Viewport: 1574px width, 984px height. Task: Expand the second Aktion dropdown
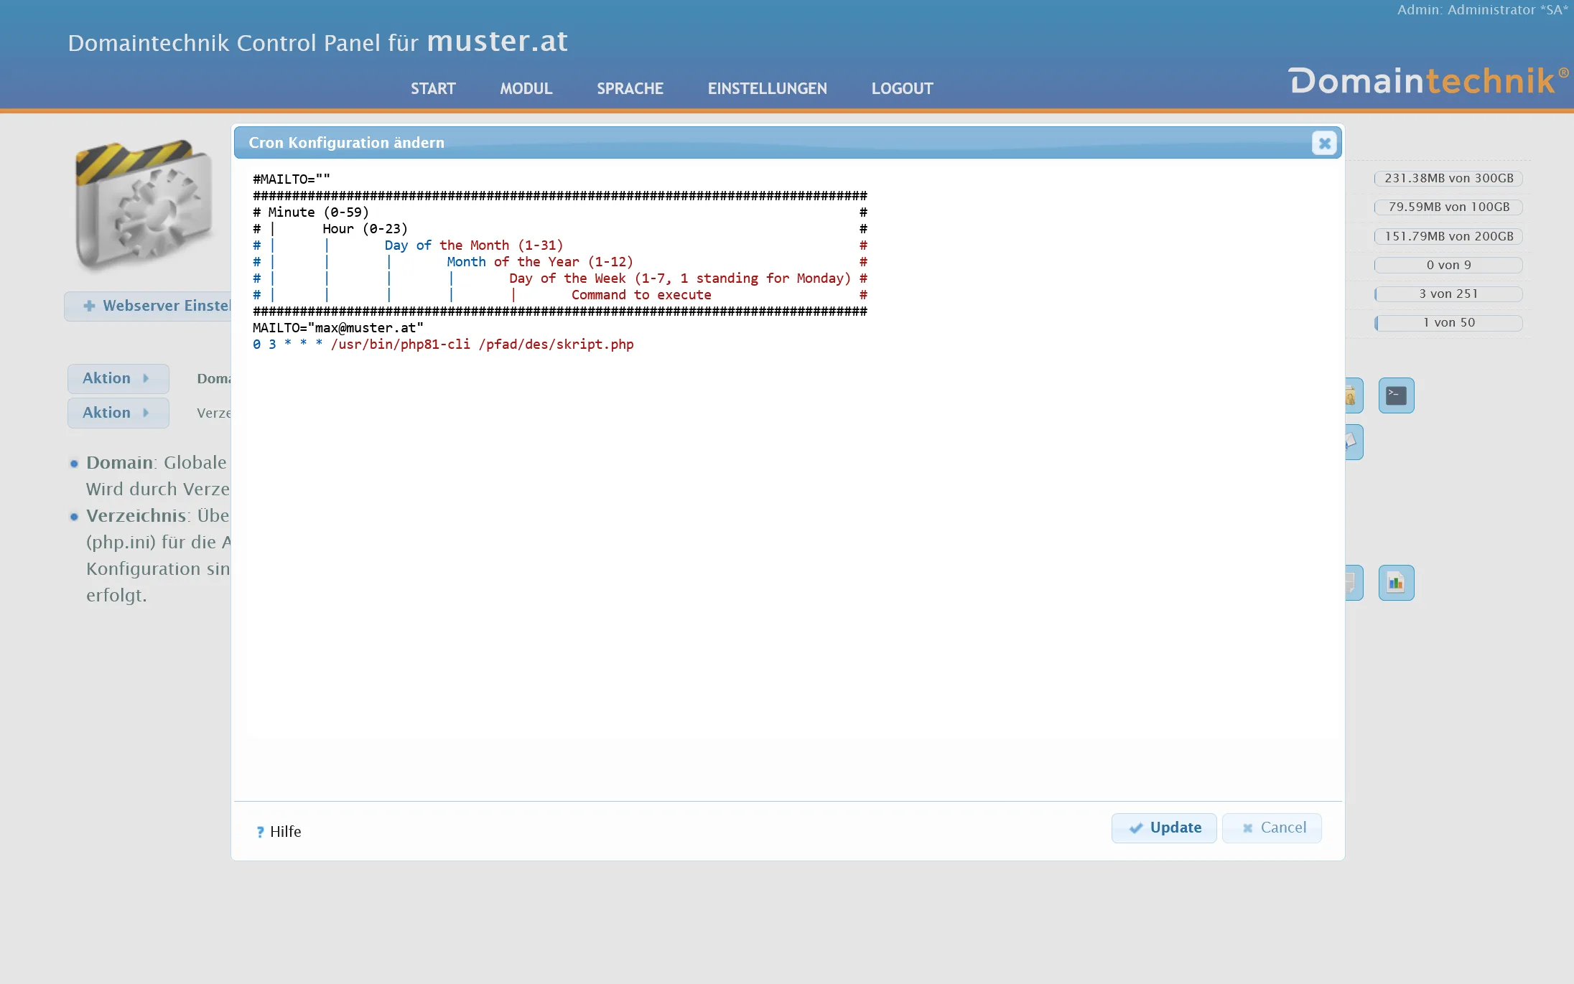pyautogui.click(x=118, y=413)
